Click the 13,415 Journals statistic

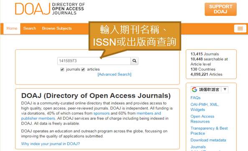tap(205, 54)
